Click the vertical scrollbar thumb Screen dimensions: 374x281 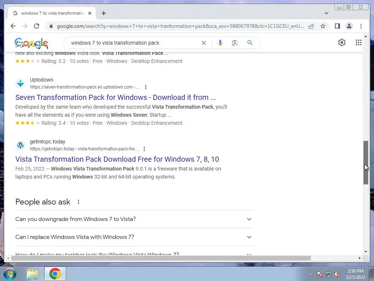click(x=366, y=162)
